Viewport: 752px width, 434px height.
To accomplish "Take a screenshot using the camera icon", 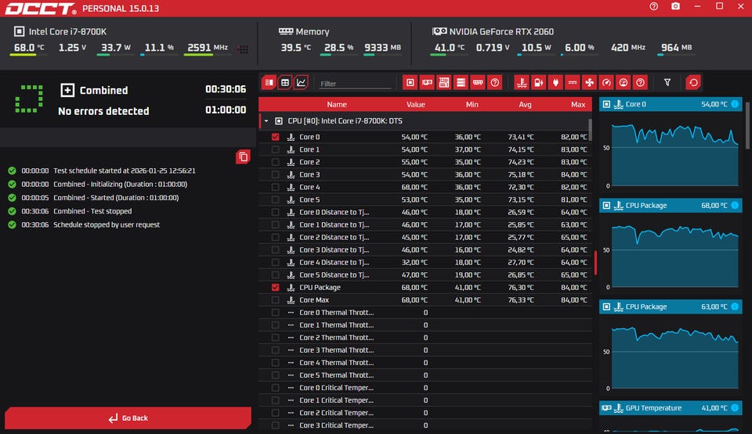I will pyautogui.click(x=675, y=7).
